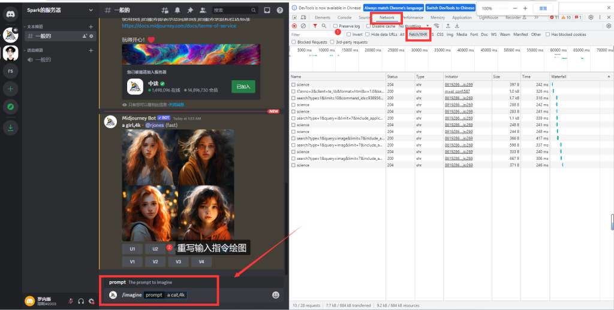Check the Disable cache checkbox

point(368,26)
